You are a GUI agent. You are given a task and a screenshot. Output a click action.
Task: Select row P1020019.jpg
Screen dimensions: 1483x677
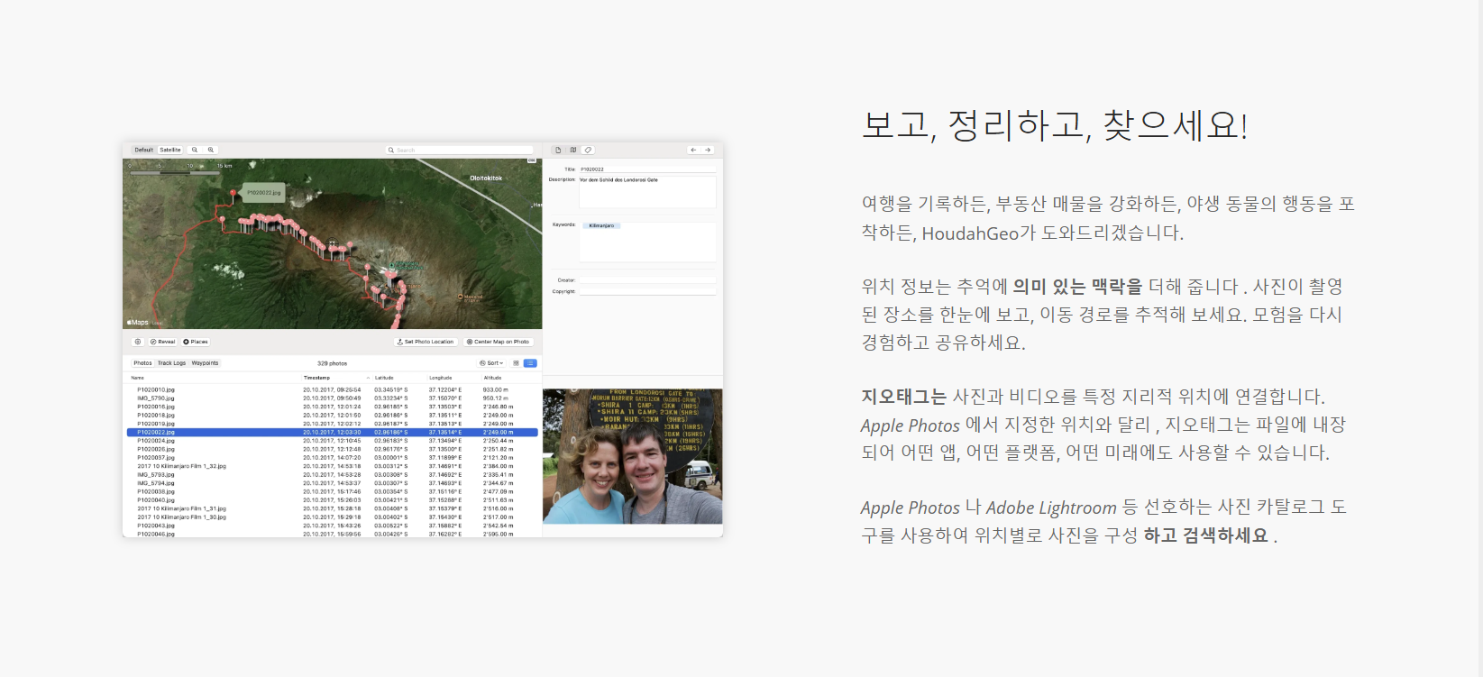(x=333, y=424)
